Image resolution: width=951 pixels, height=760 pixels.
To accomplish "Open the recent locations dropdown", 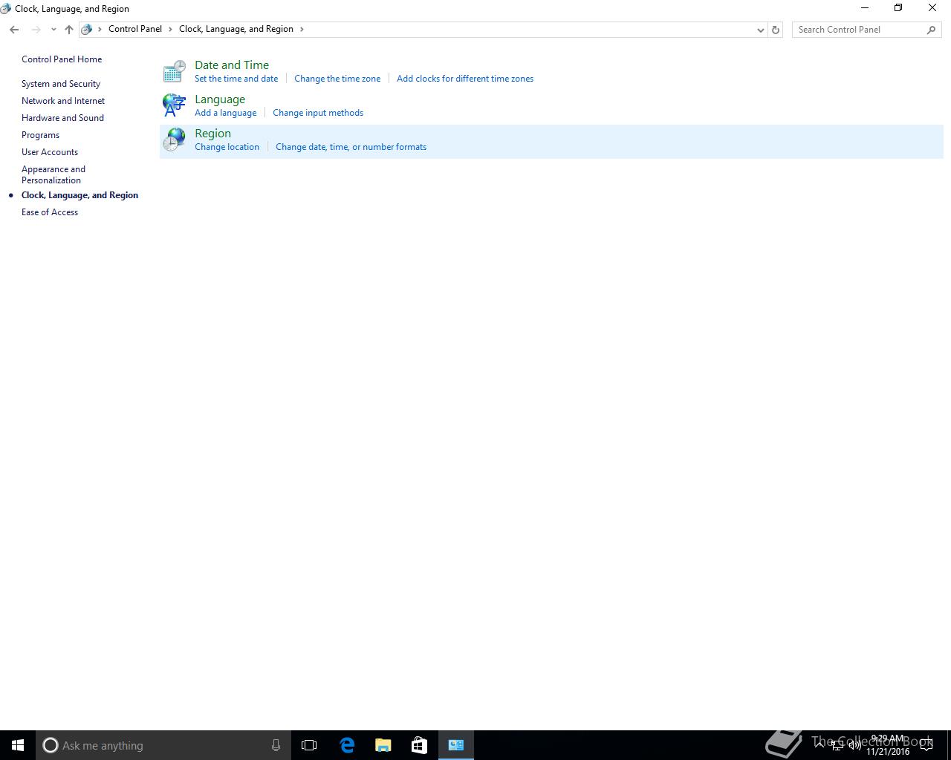I will click(53, 30).
